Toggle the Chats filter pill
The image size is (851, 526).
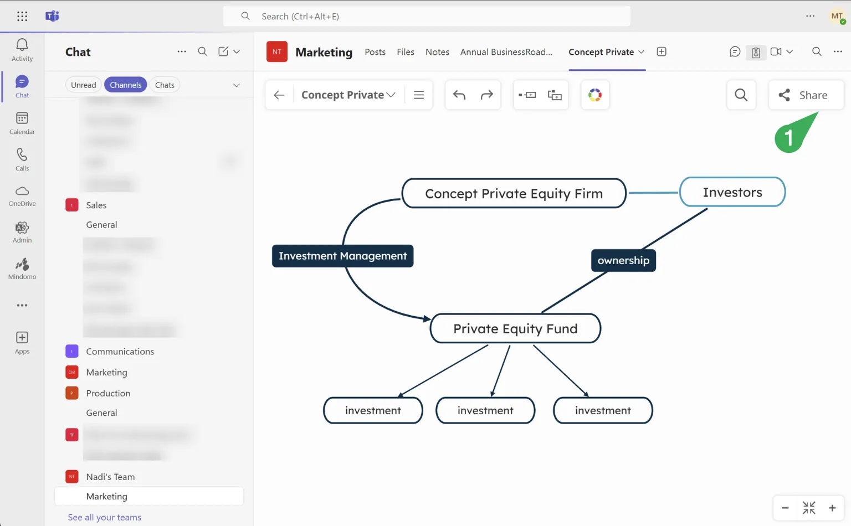[165, 85]
